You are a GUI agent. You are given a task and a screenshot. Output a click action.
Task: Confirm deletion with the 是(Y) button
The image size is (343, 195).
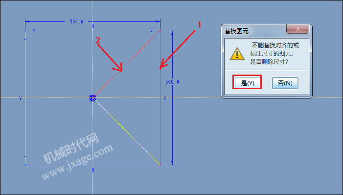point(248,82)
